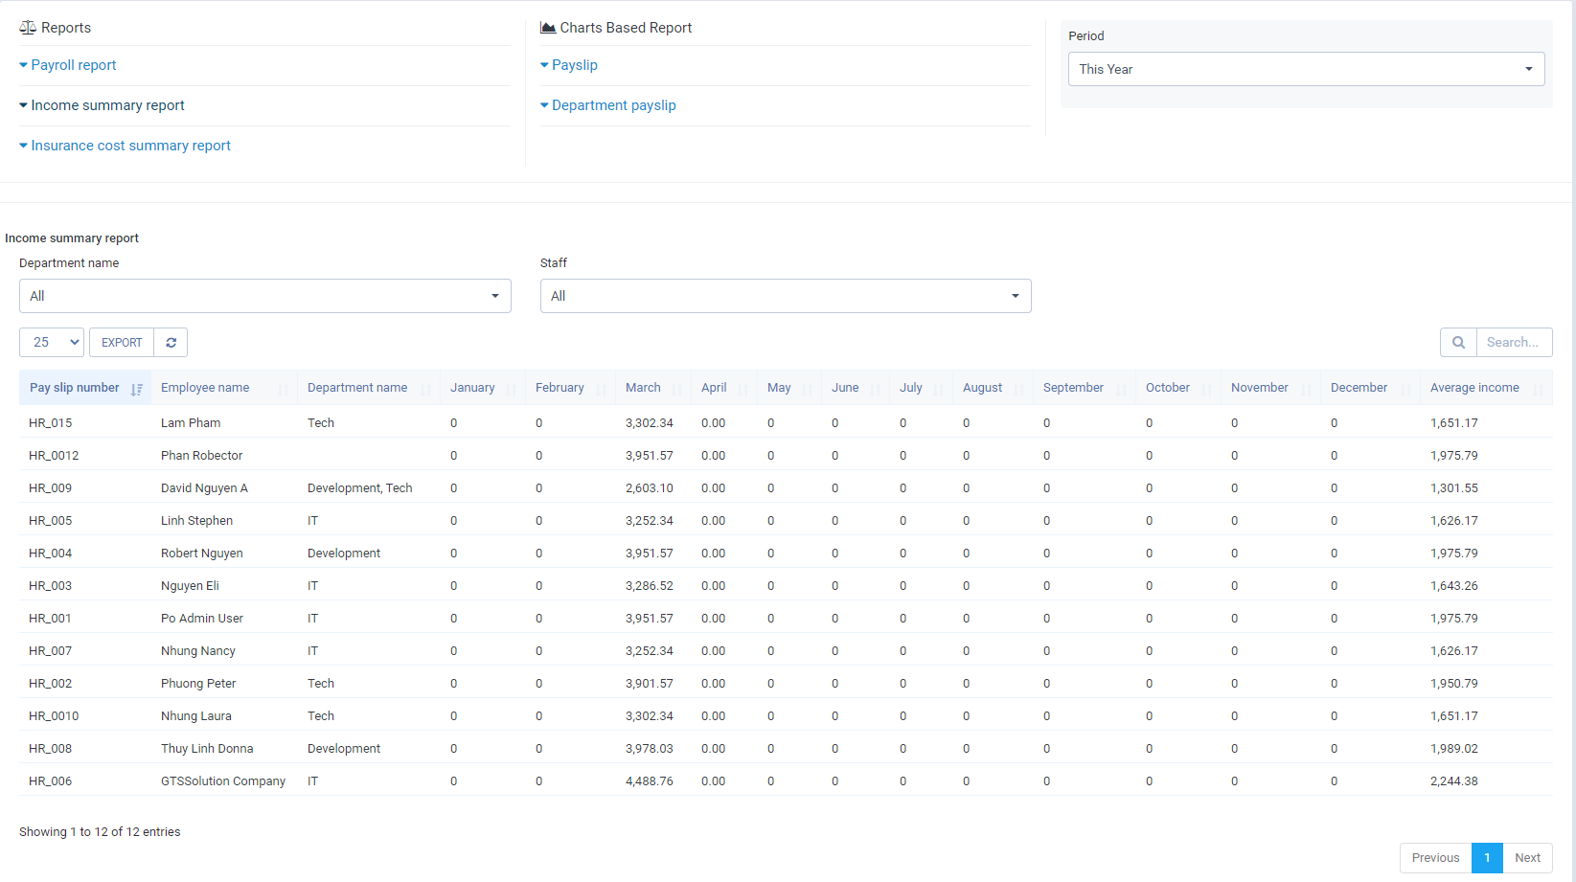1576x882 pixels.
Task: Sort table by February column
Action: pyautogui.click(x=570, y=388)
